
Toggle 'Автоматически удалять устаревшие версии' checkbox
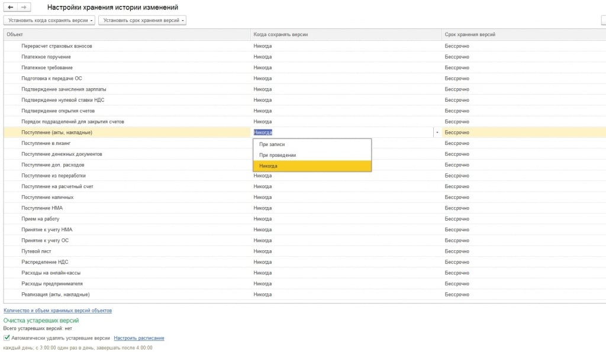[x=7, y=338]
